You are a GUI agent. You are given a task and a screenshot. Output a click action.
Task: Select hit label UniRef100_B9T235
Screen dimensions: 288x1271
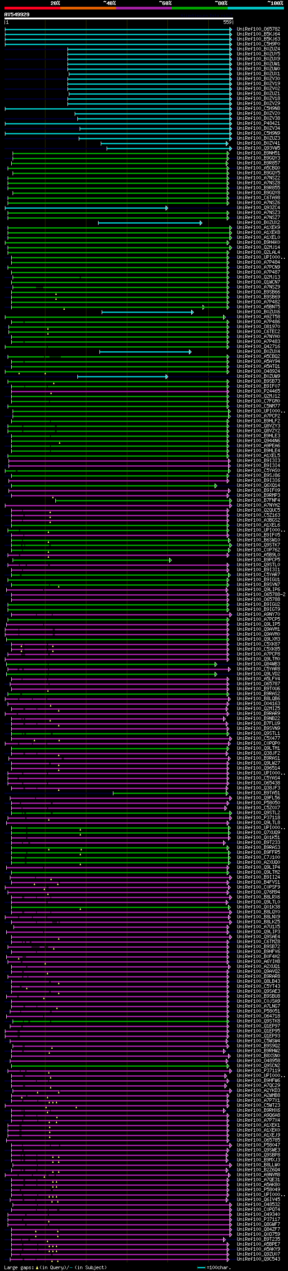click(258, 1239)
